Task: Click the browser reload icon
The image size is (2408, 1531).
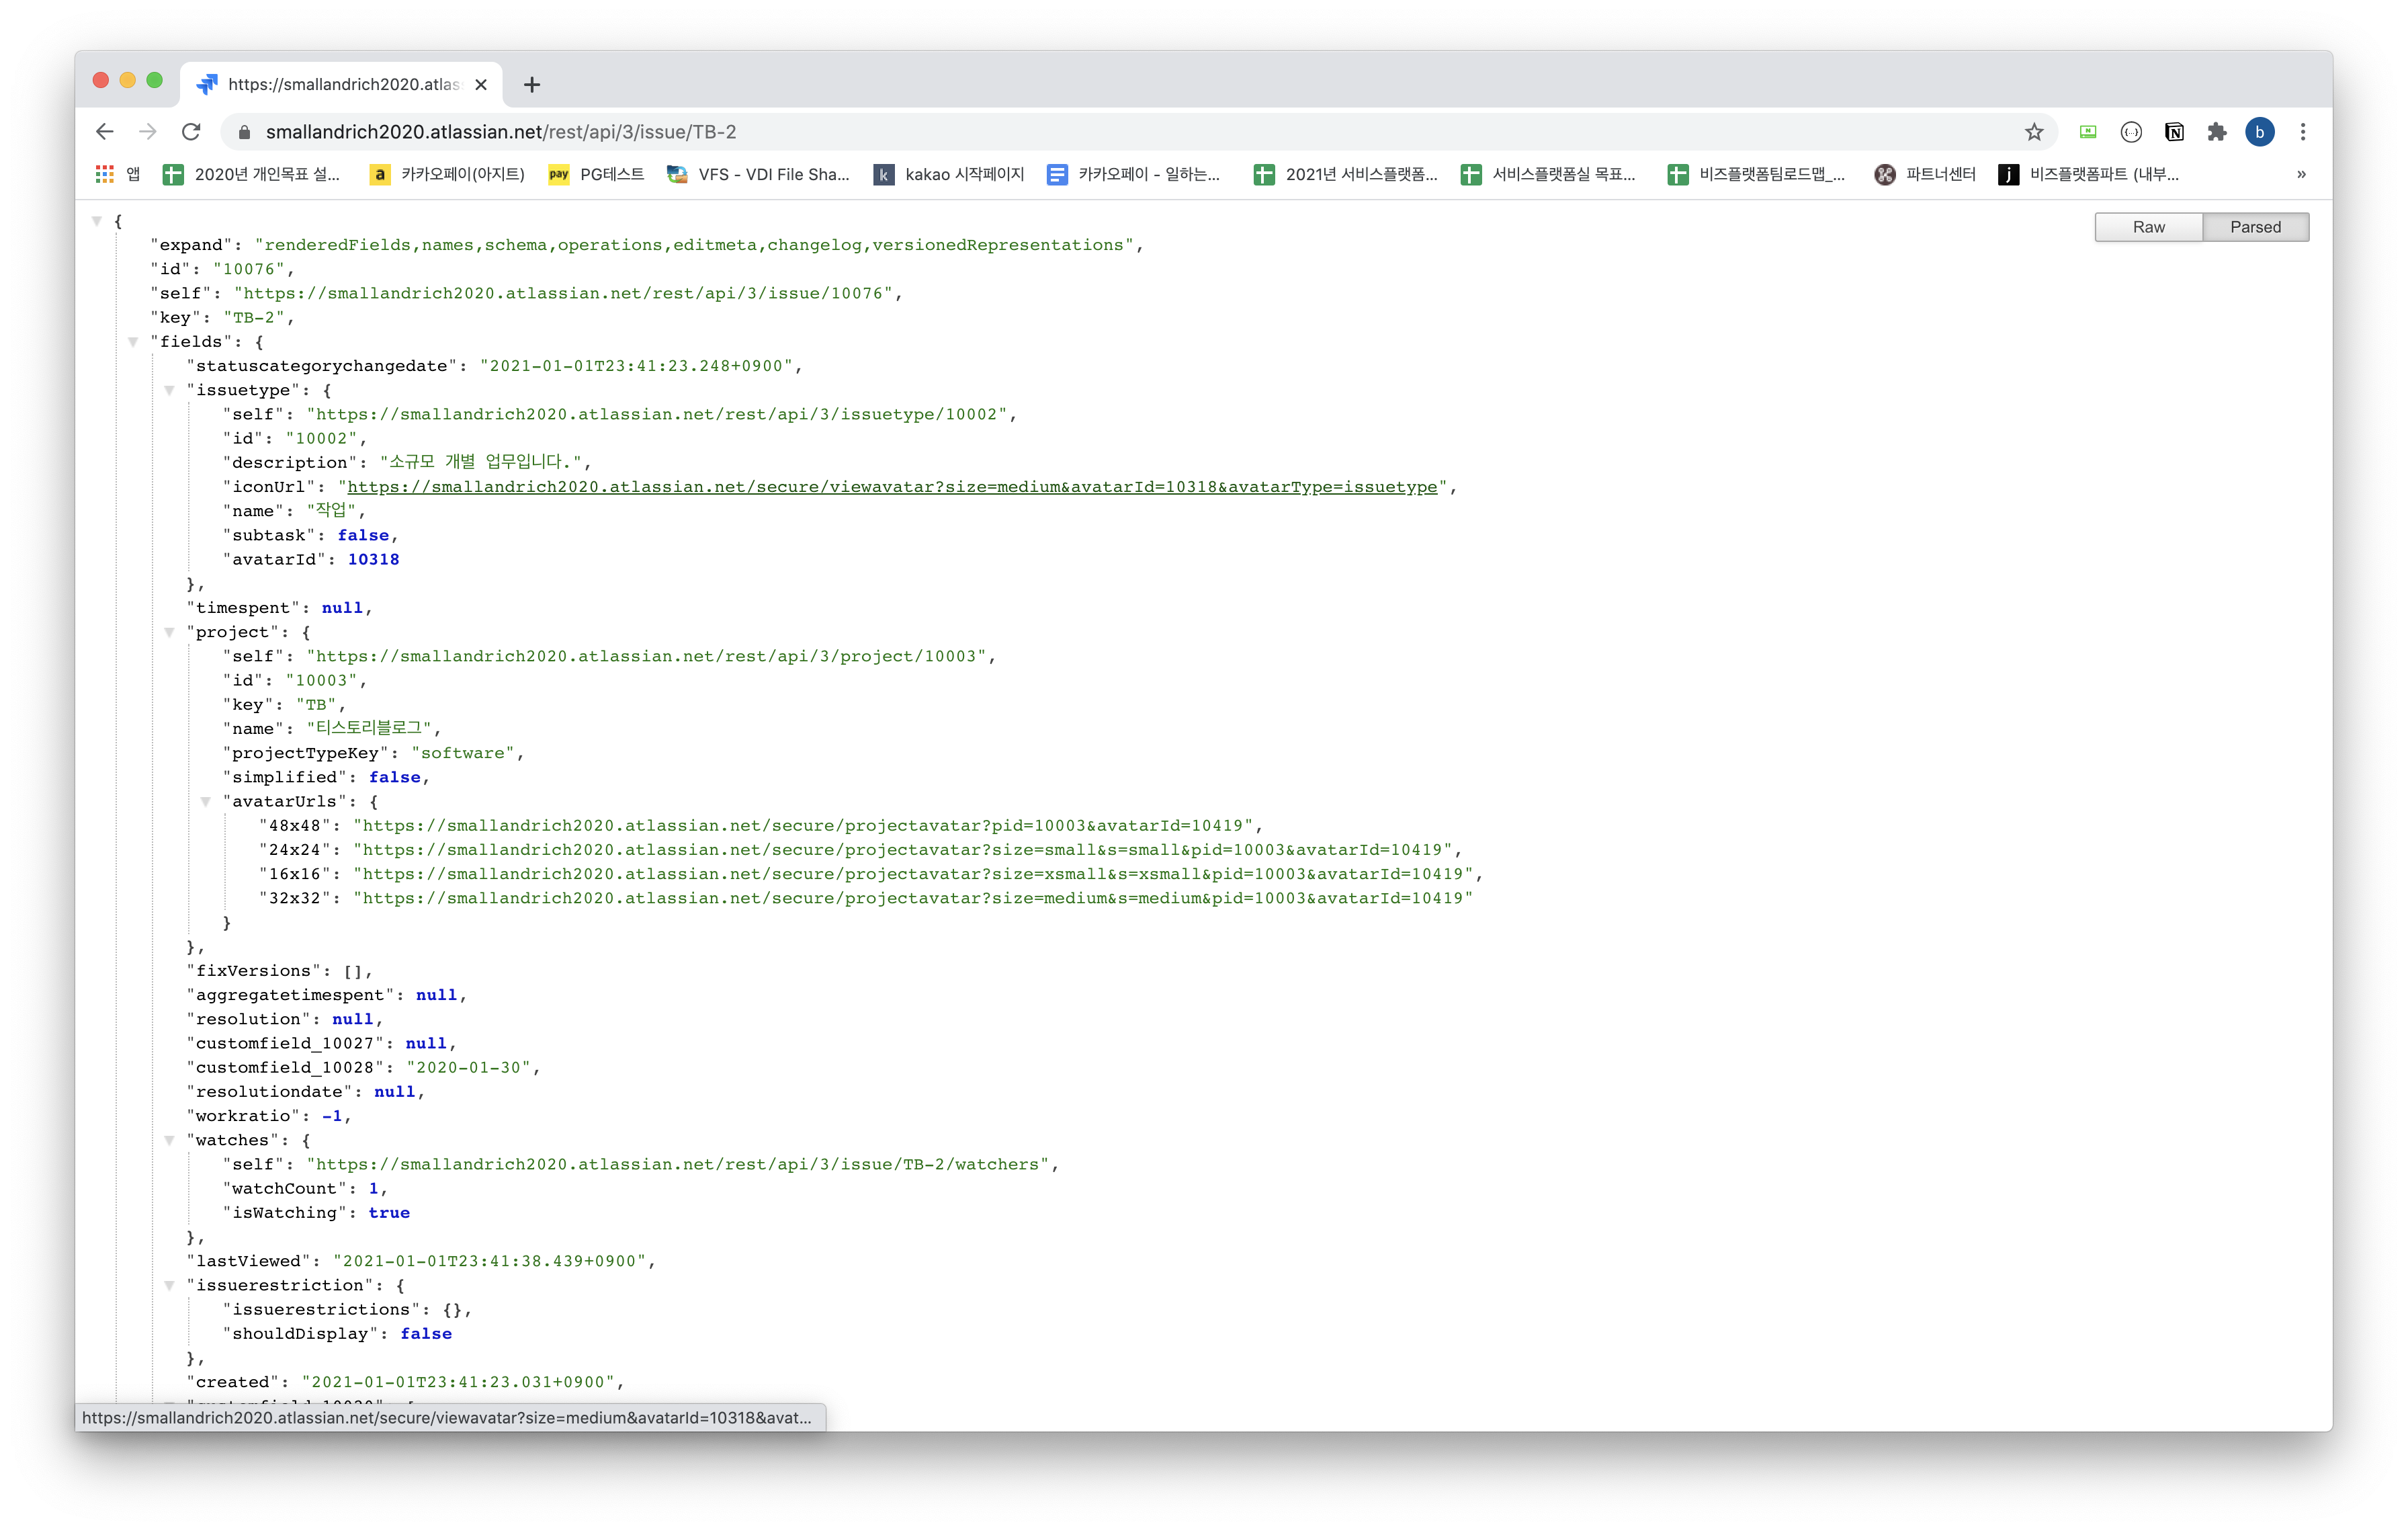Action: (x=191, y=132)
